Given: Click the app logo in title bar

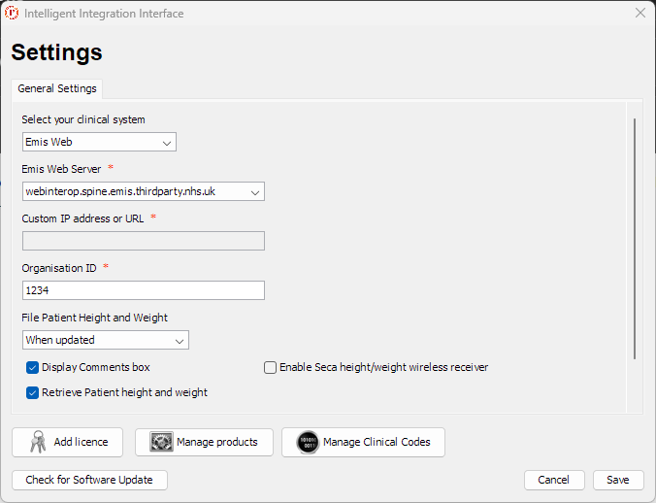Looking at the screenshot, I should [12, 14].
